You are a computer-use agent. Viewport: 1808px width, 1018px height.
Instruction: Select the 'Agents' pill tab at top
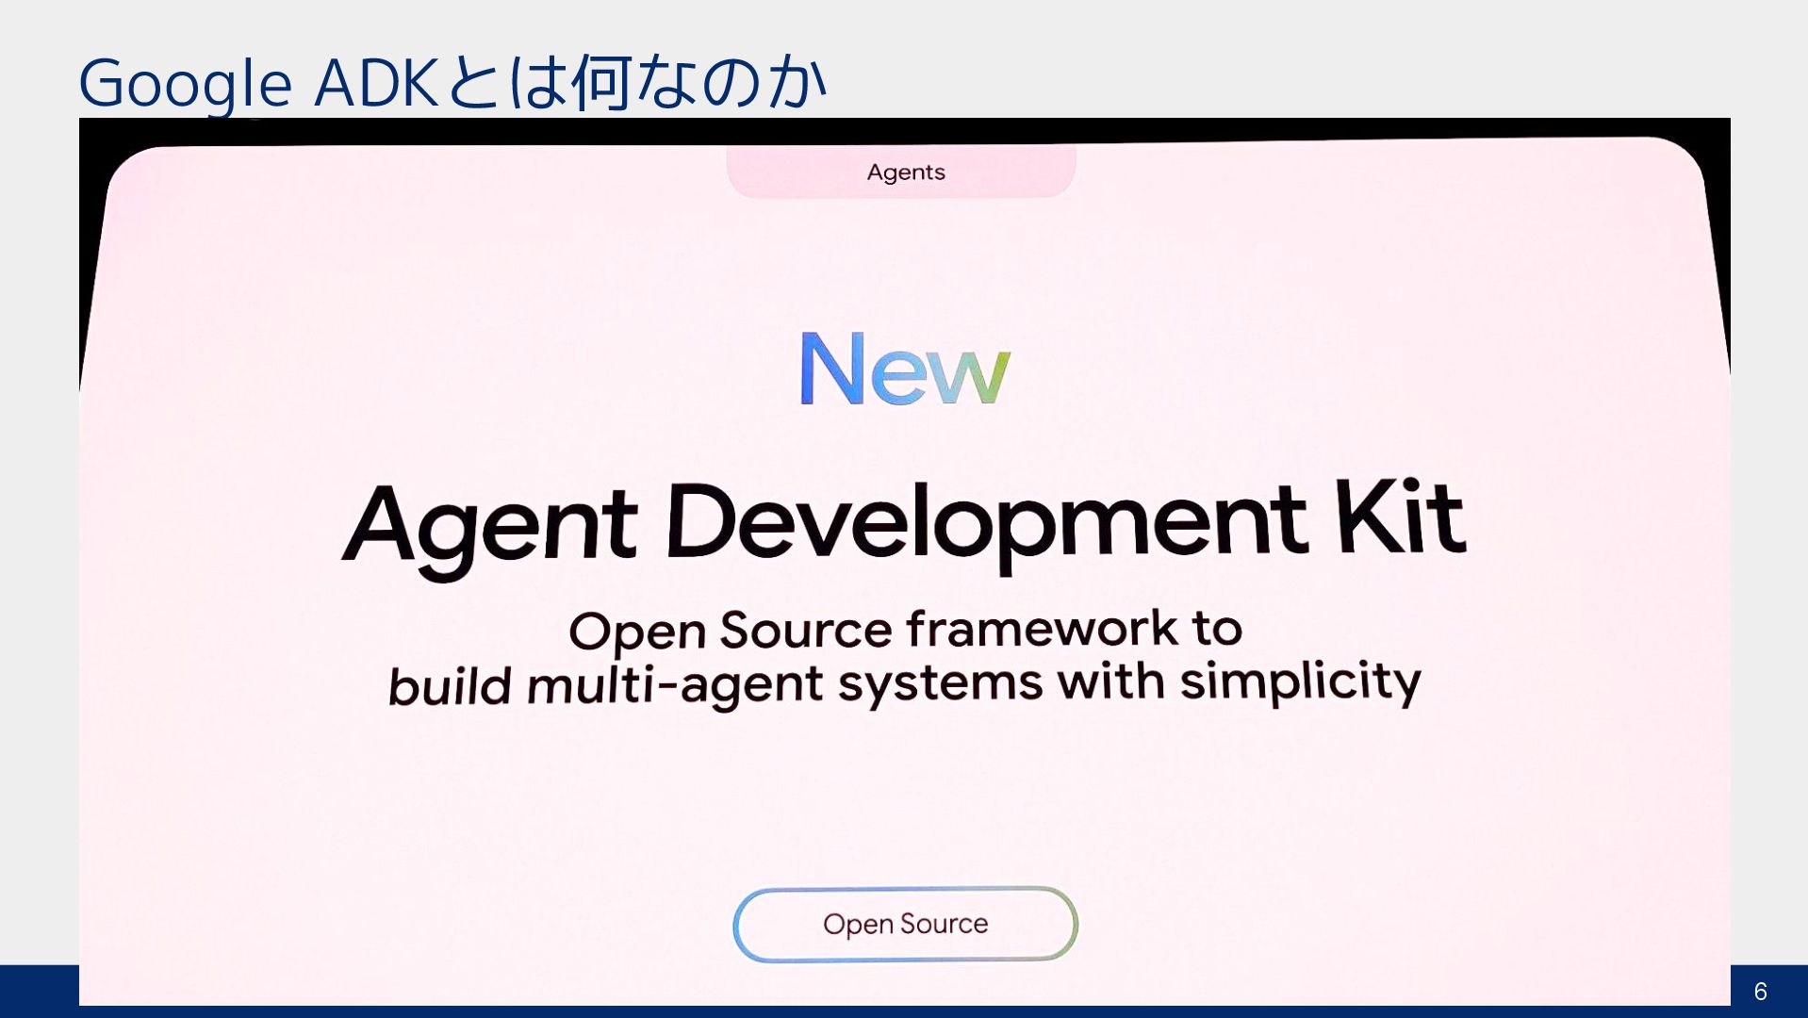coord(902,171)
